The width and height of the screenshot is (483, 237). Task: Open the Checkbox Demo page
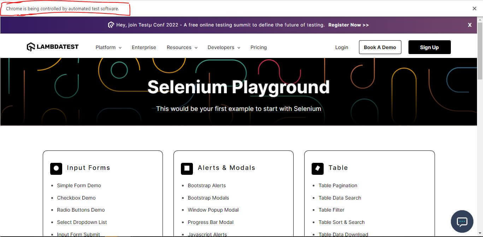tap(76, 198)
